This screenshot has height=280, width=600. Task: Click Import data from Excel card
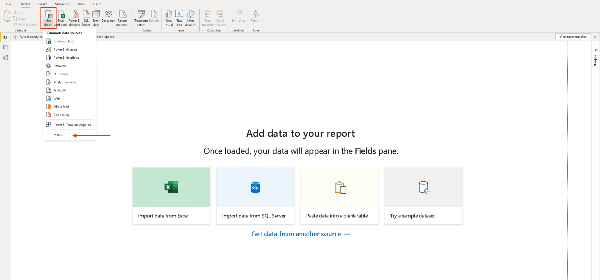[x=171, y=196]
